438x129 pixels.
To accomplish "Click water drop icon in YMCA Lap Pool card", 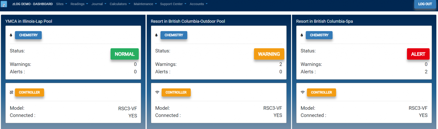I will pos(11,35).
